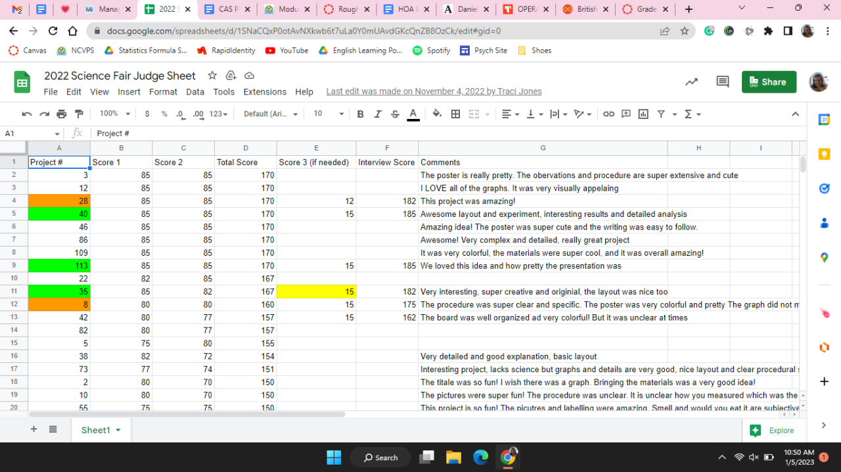Open the fill color picker
Viewport: 841px width, 472px height.
[437, 114]
